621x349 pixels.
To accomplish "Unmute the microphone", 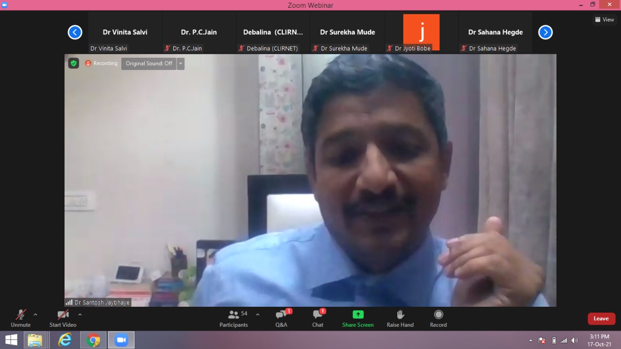I will pyautogui.click(x=20, y=318).
